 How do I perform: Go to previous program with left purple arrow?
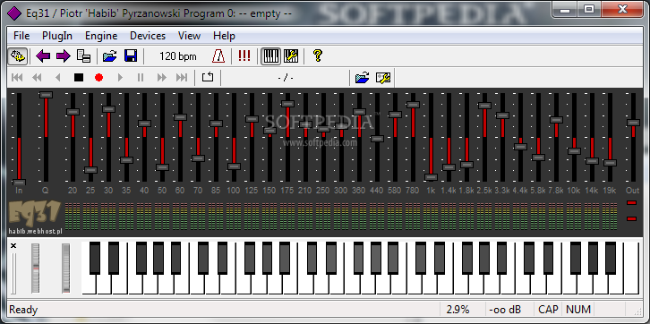[43, 55]
